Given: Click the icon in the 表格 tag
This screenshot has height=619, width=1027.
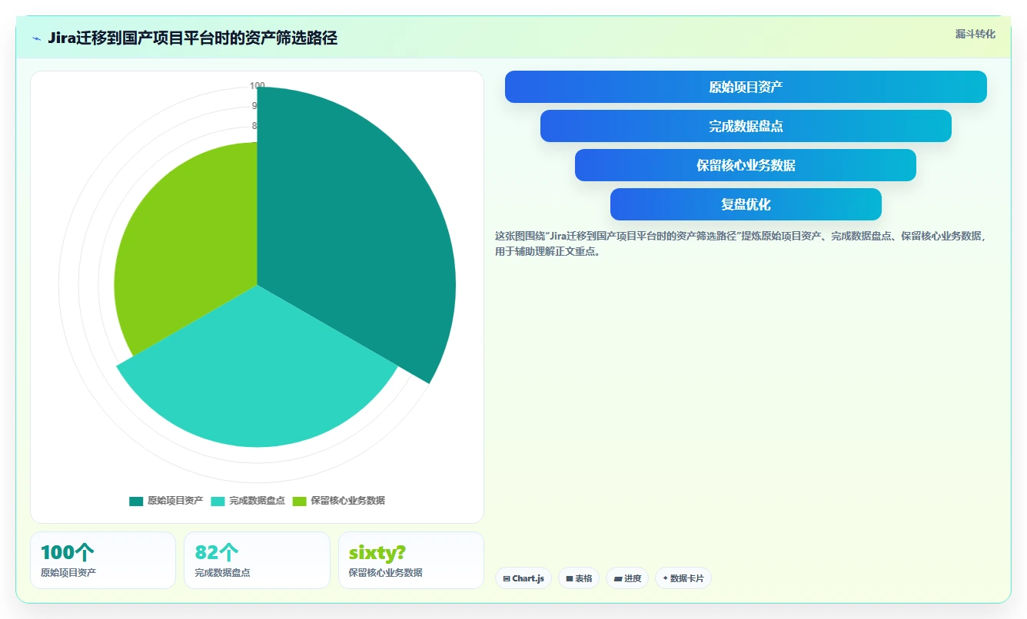Looking at the screenshot, I should coord(570,578).
